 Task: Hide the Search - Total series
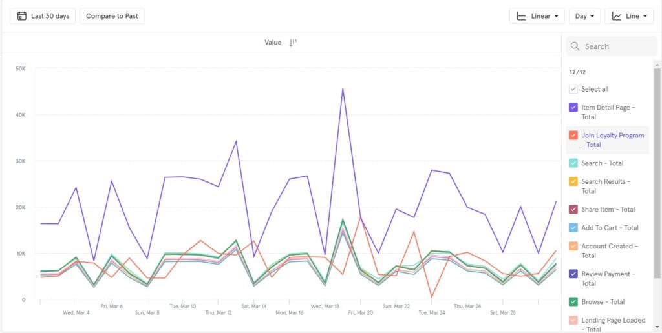tap(573, 163)
